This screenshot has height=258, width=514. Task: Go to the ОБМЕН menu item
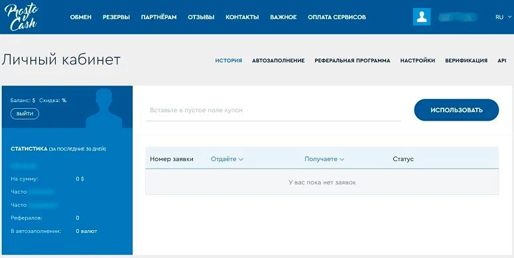81,17
